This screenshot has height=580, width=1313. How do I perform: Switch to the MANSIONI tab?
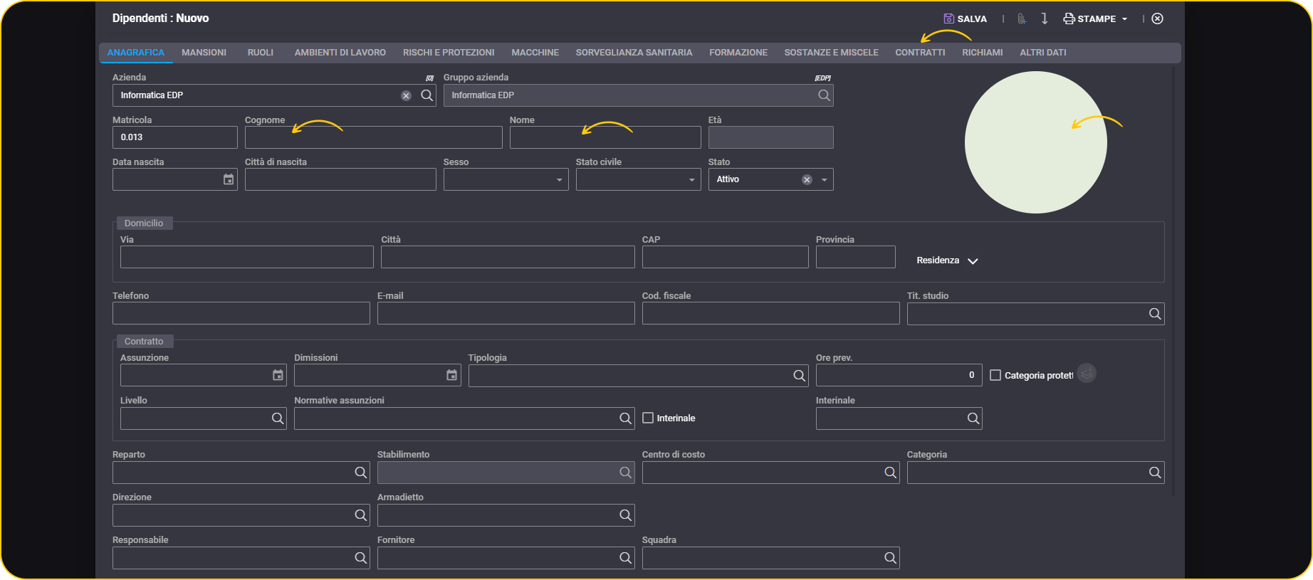[204, 53]
